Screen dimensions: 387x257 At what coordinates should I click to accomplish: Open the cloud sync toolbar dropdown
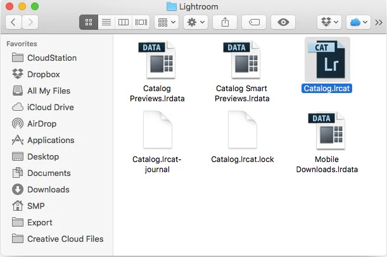click(x=358, y=22)
